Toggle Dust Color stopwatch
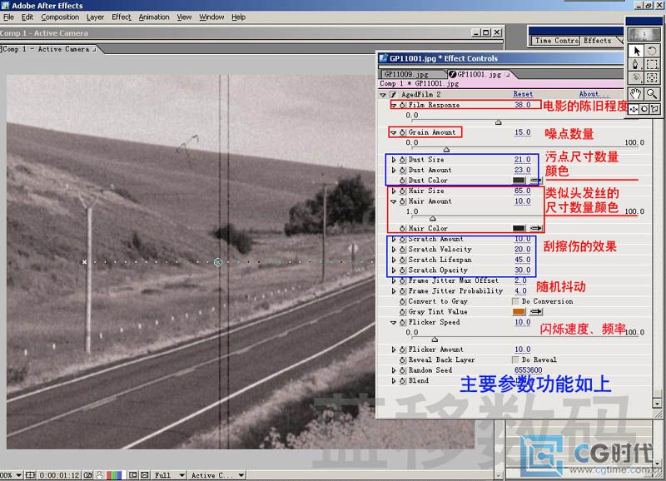 tap(403, 181)
